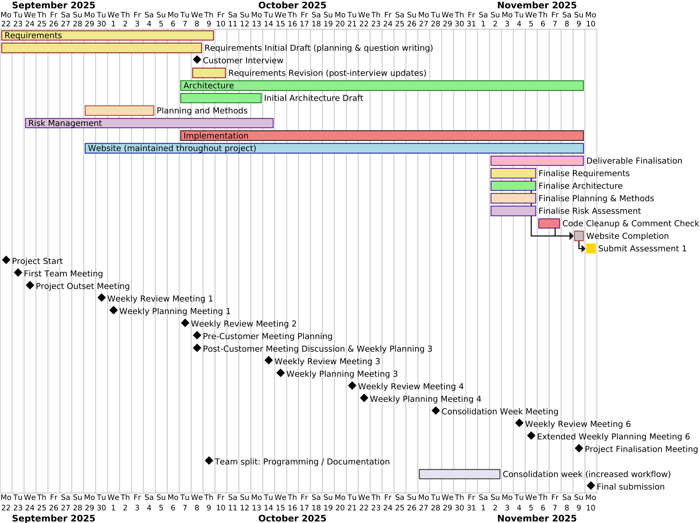Click the First Team Meeting diamond

point(18,272)
